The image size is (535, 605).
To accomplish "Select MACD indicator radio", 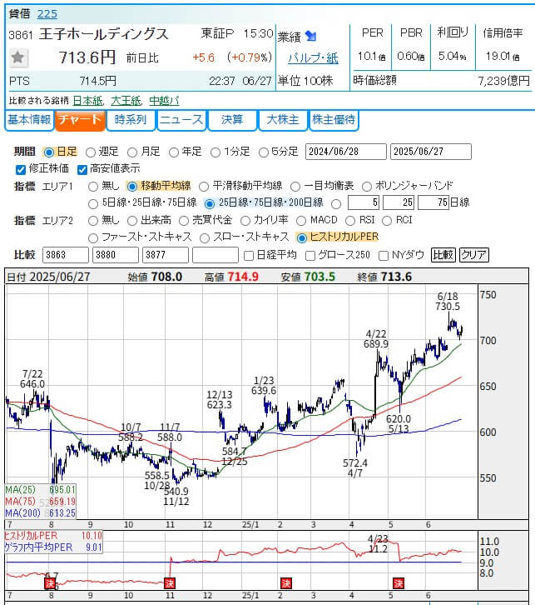I will (x=301, y=221).
